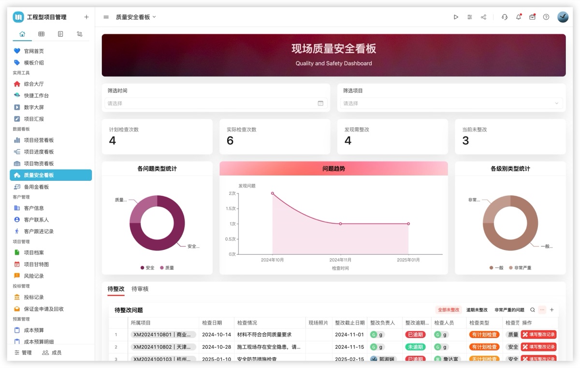Open 风险记录 in the sidebar
580x368 pixels.
pyautogui.click(x=51, y=276)
